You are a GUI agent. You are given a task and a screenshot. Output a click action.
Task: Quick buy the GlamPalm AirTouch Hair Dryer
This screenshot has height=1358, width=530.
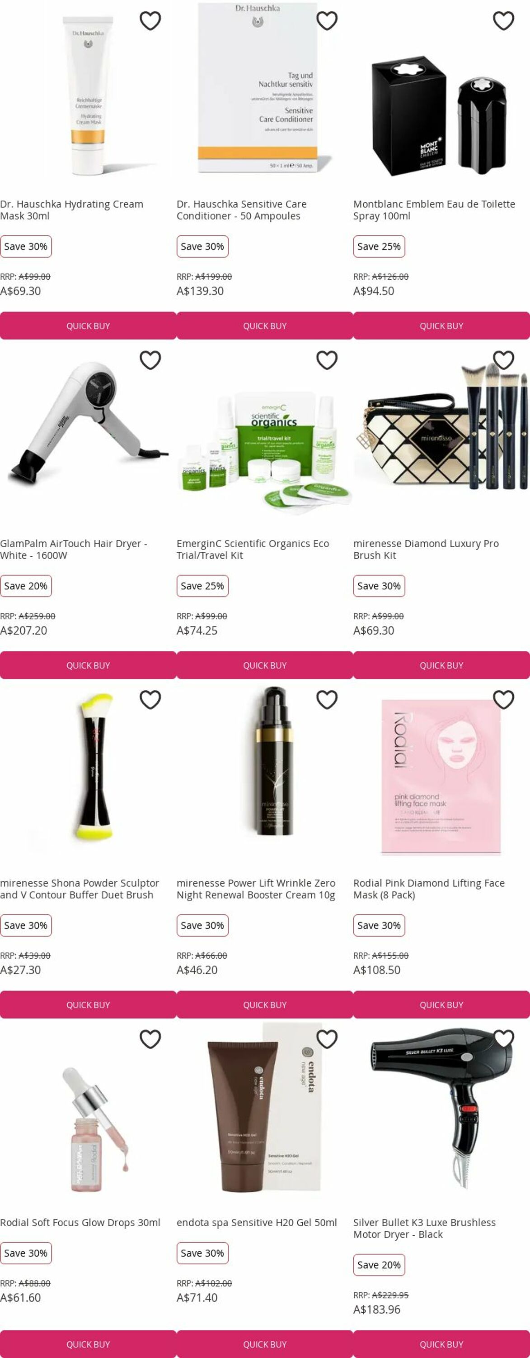(88, 665)
